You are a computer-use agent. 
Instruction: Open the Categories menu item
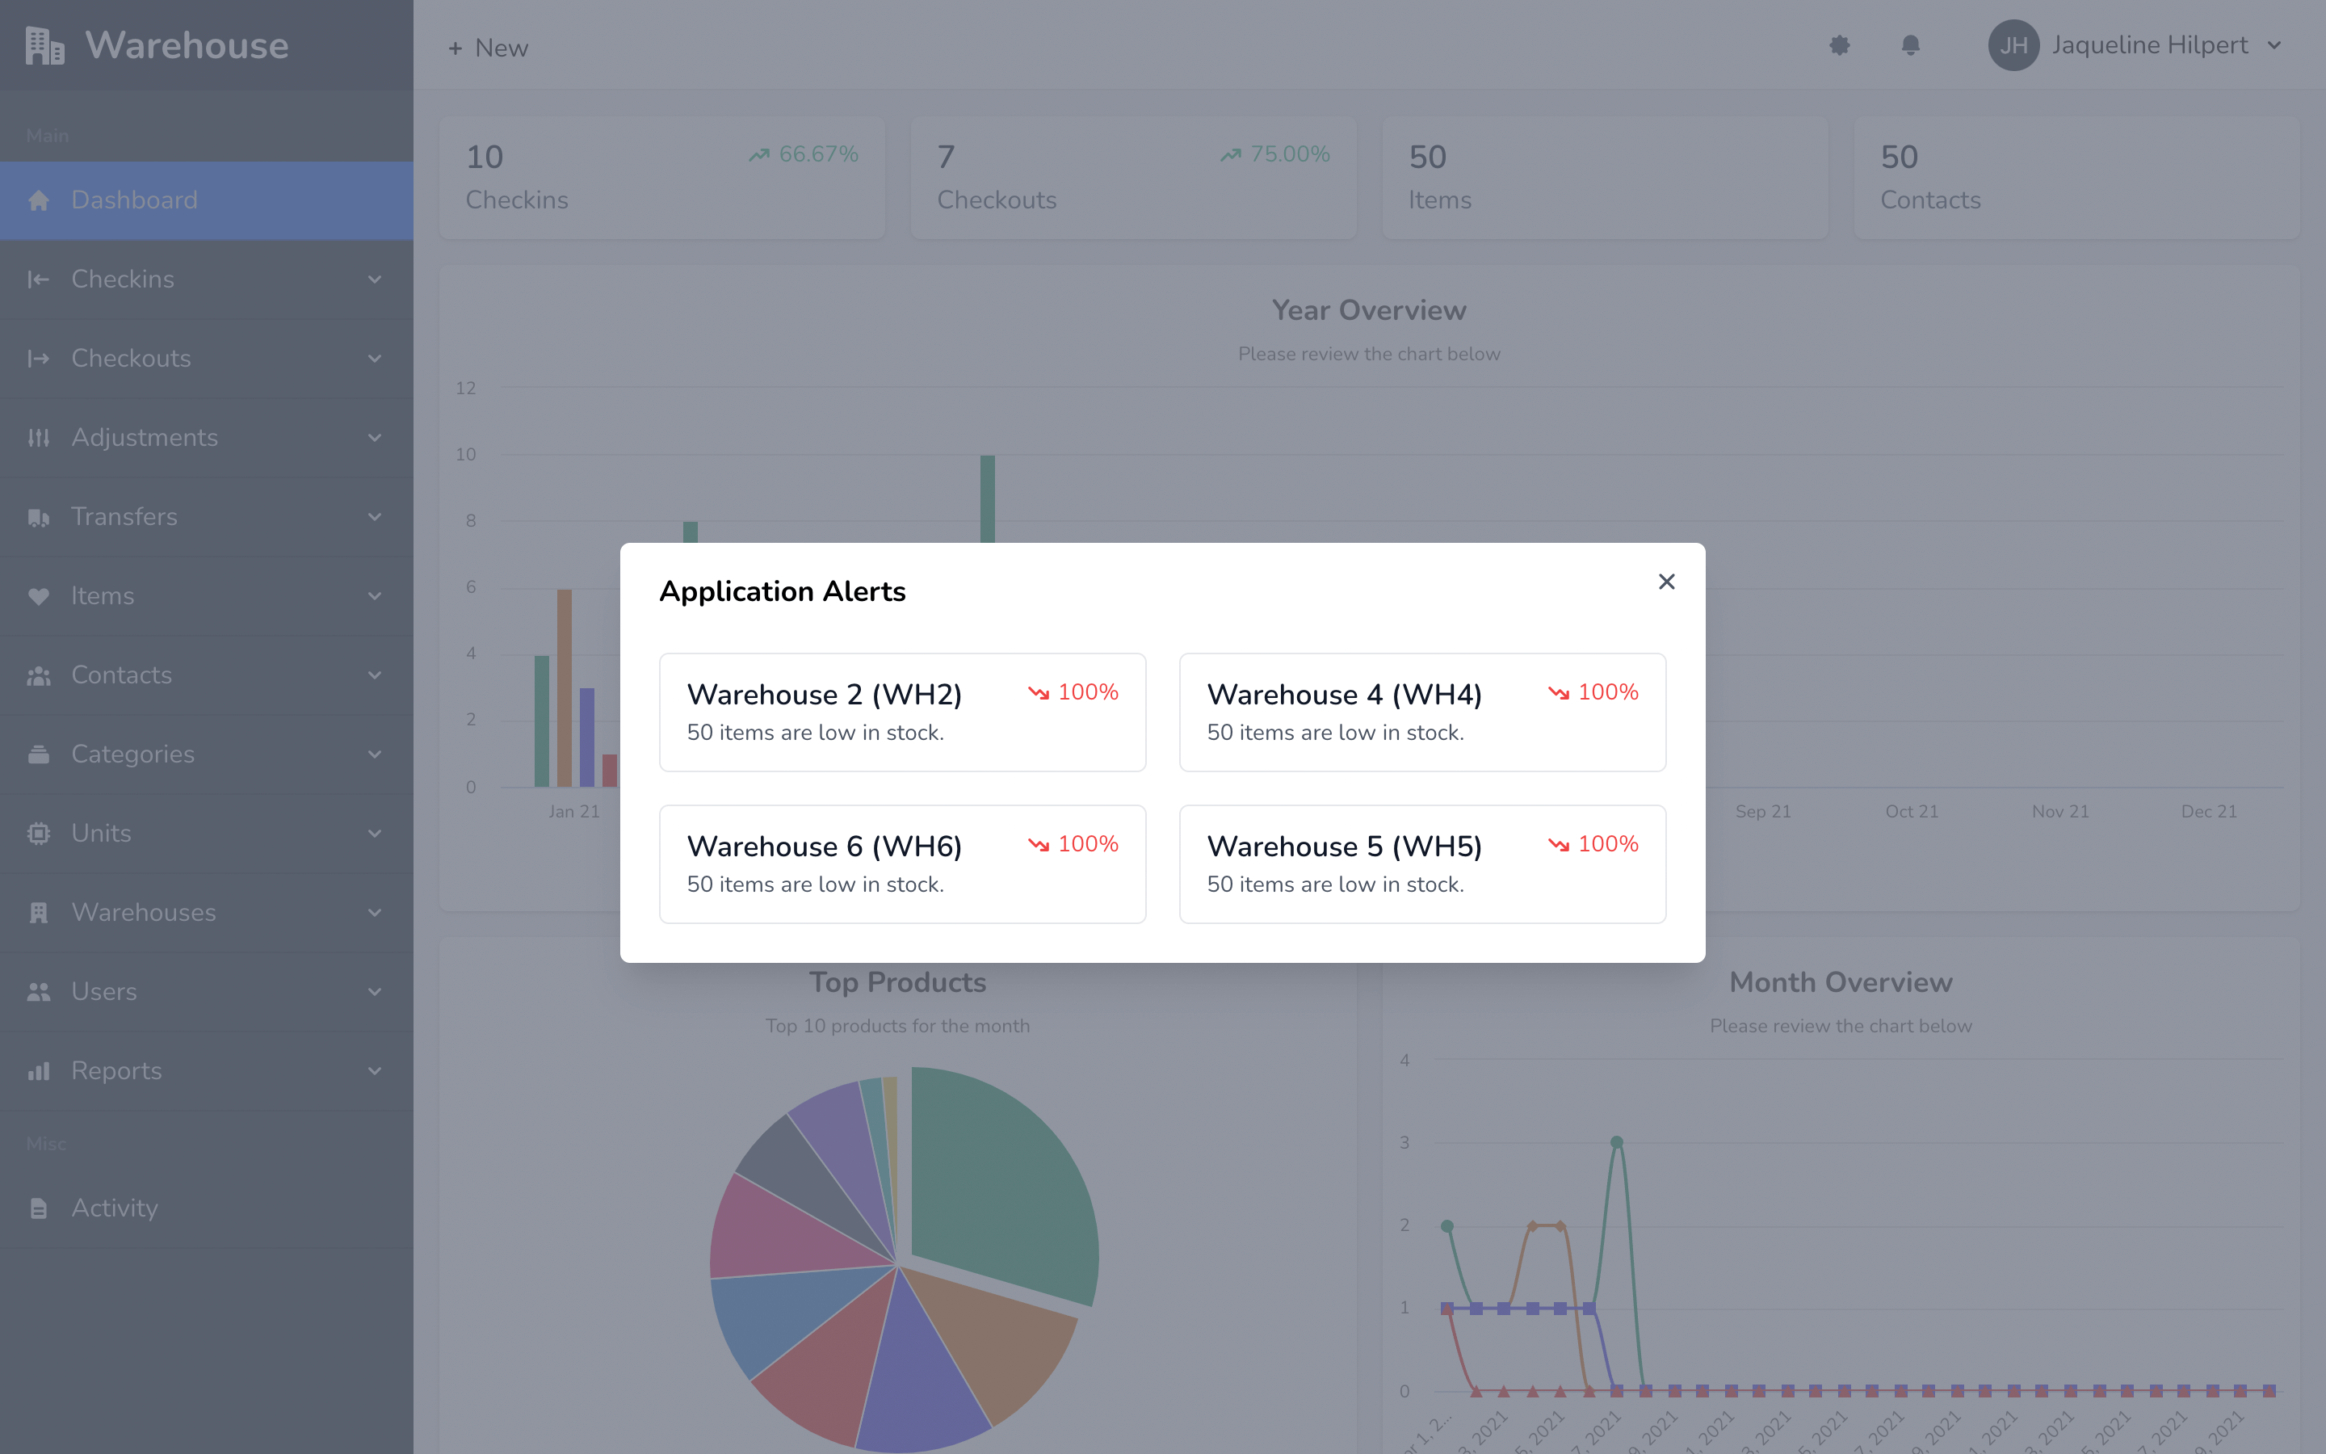pos(132,754)
